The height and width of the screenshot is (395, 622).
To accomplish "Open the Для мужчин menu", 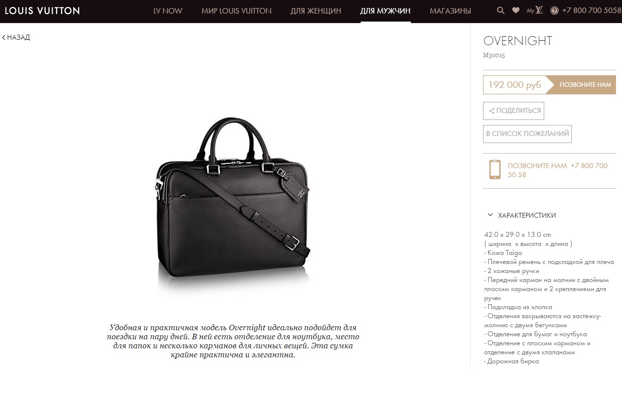I will (x=385, y=11).
